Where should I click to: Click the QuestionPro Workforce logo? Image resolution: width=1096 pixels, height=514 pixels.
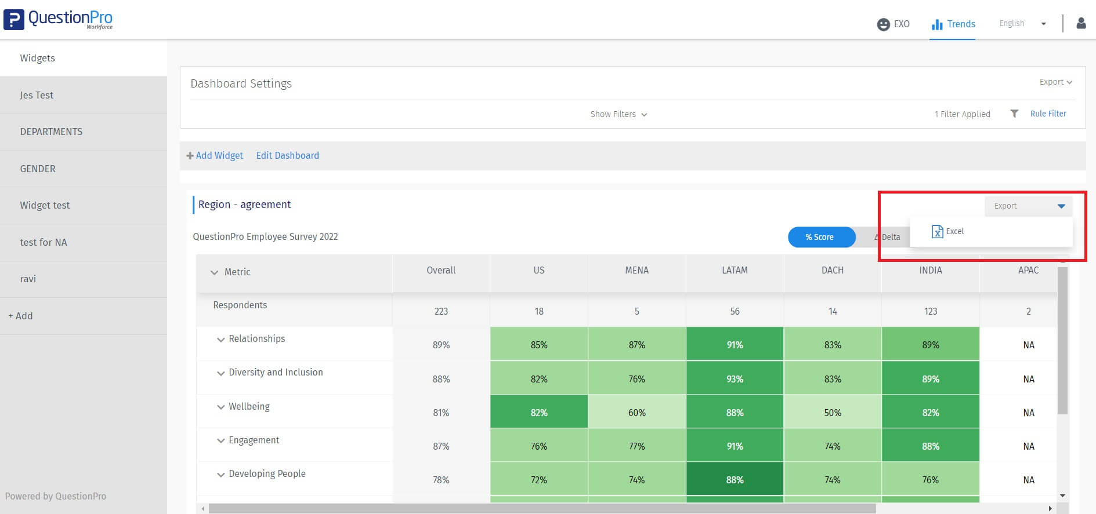click(58, 20)
